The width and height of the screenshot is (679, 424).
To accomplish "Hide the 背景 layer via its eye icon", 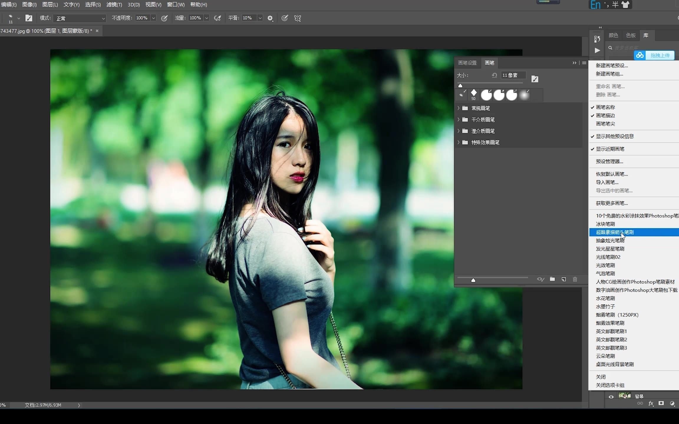I will [611, 397].
